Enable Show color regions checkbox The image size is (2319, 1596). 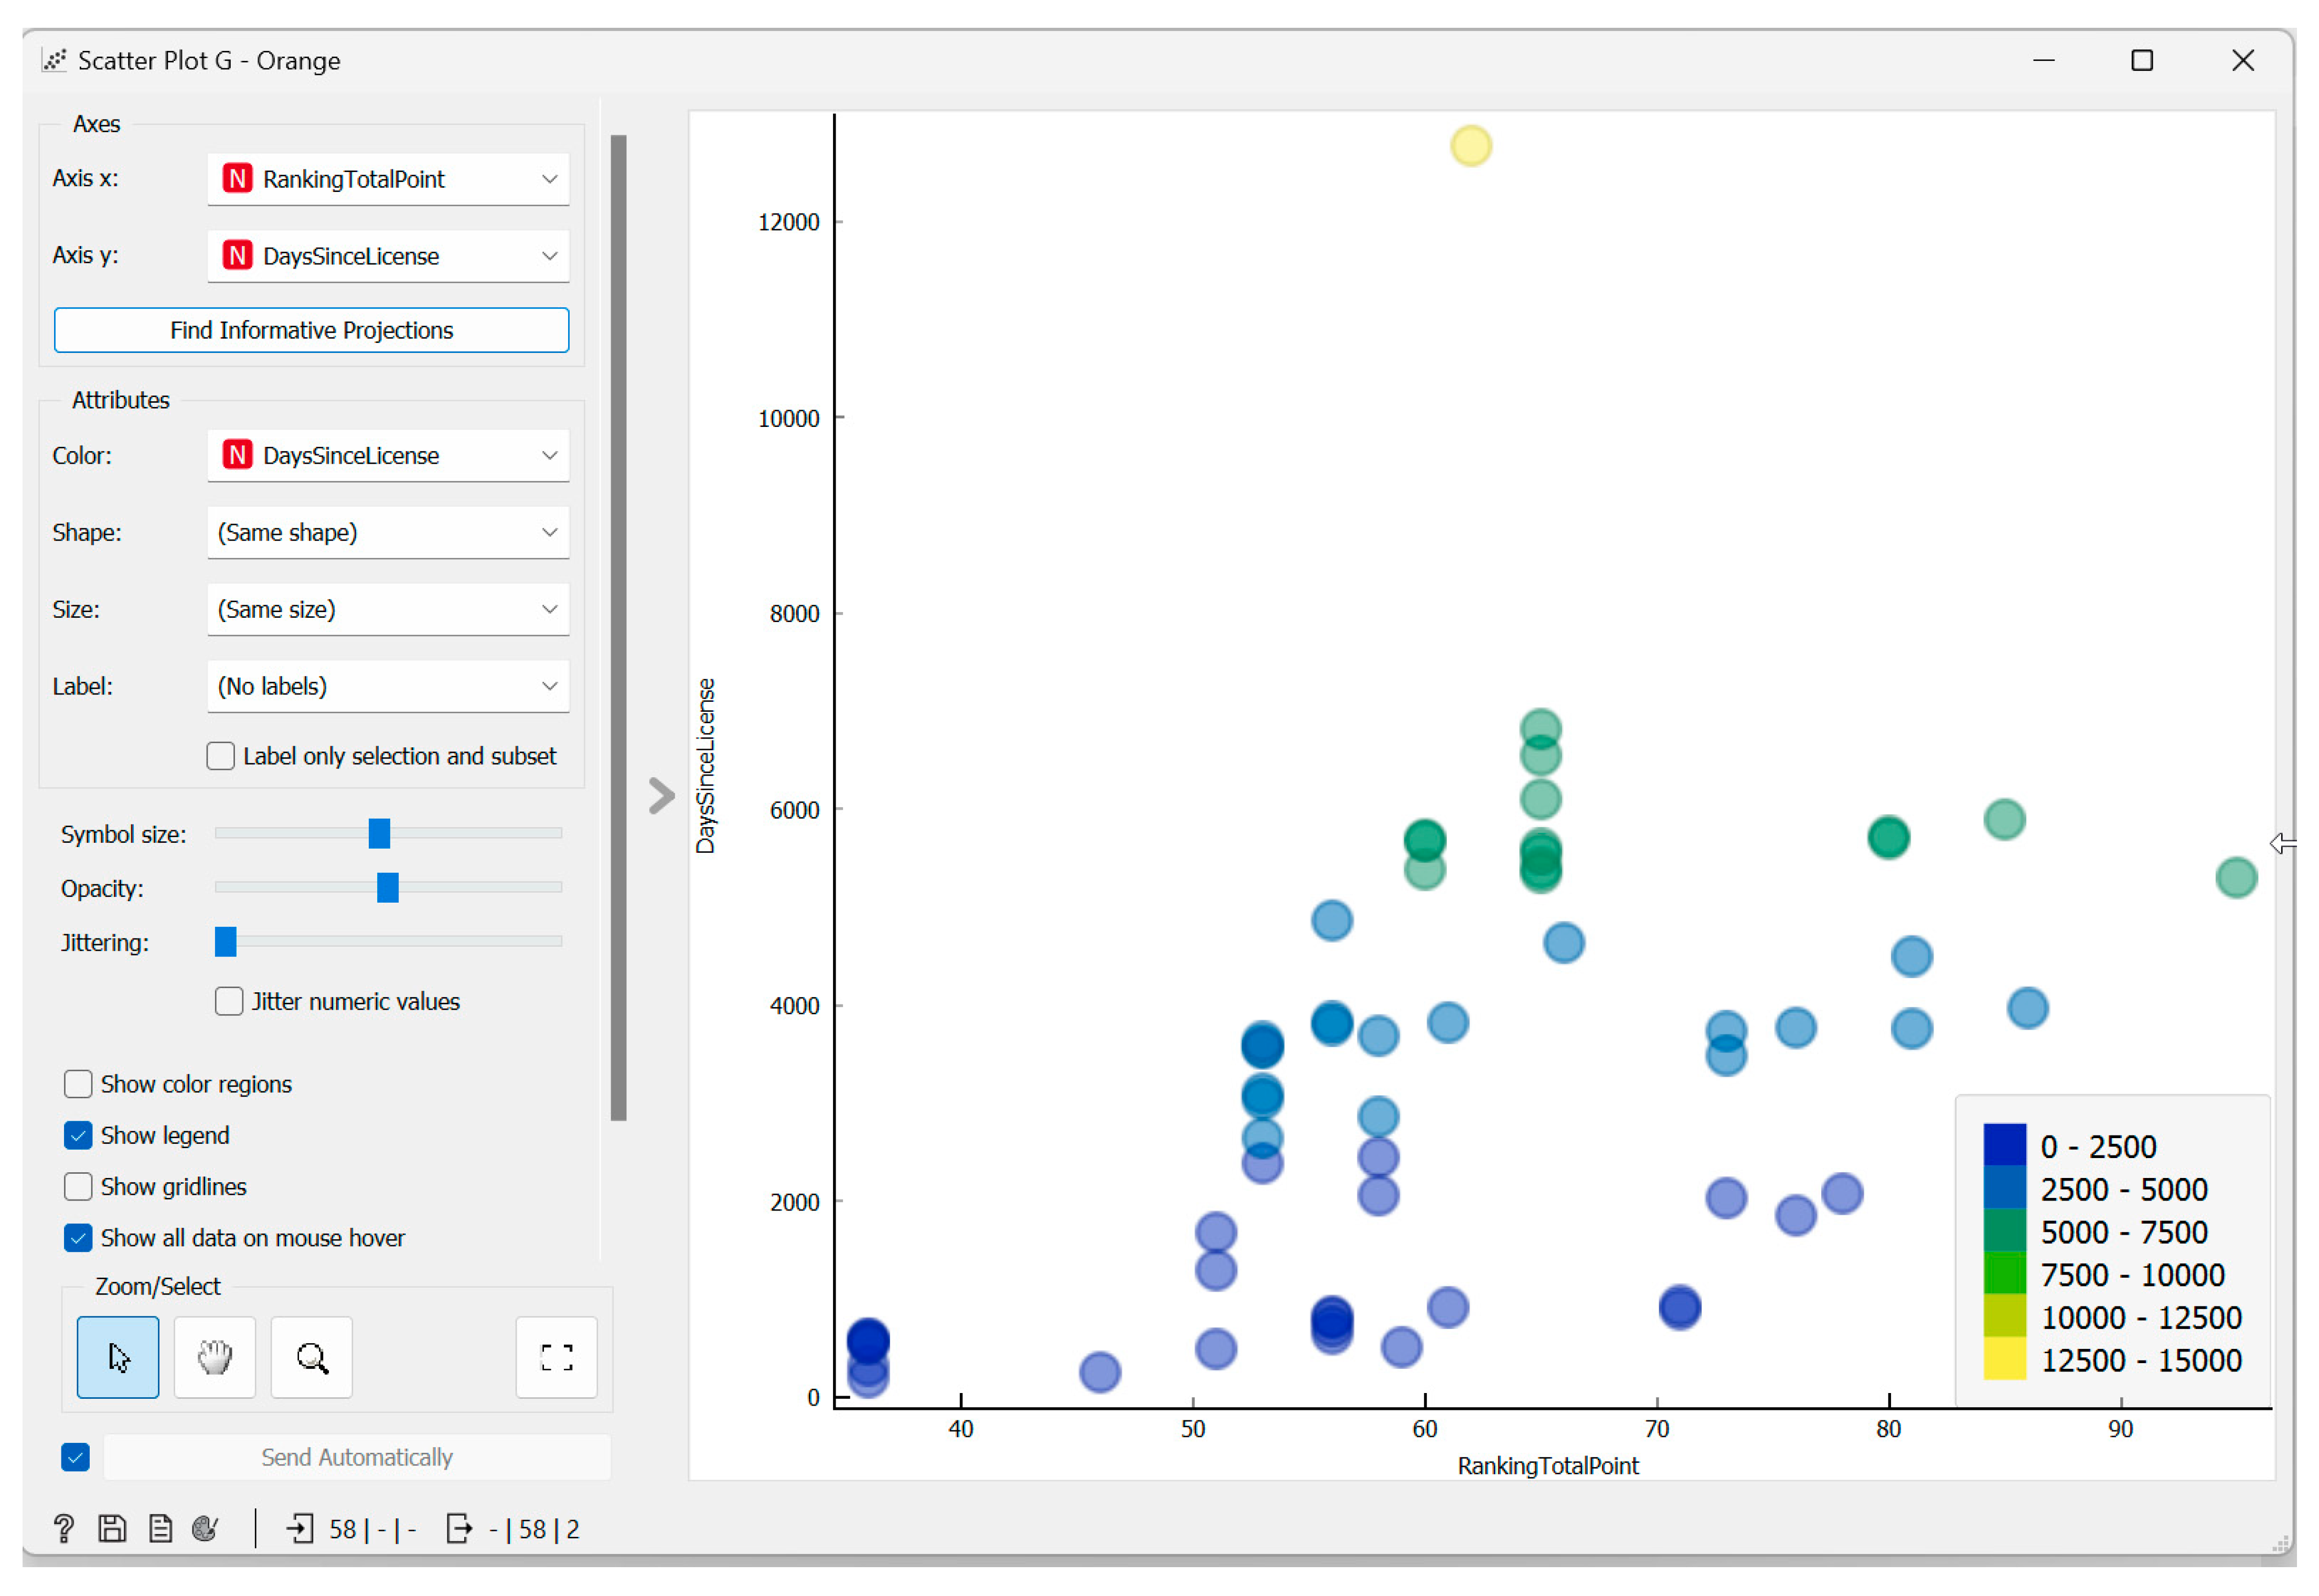[x=78, y=1083]
